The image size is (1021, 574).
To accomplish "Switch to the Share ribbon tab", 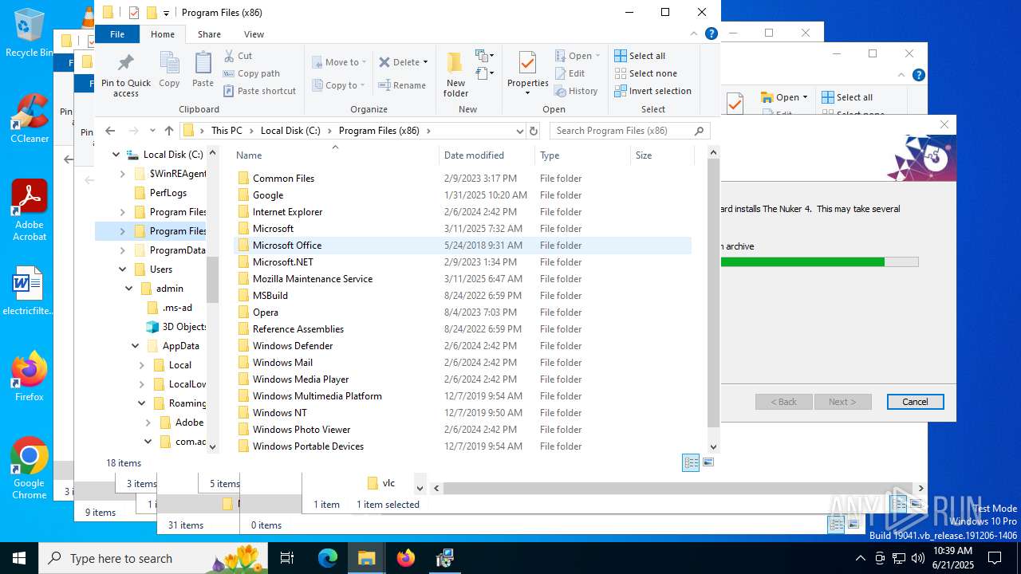I will (209, 34).
